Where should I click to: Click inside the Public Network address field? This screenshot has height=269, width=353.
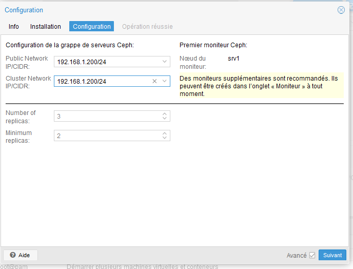105,62
